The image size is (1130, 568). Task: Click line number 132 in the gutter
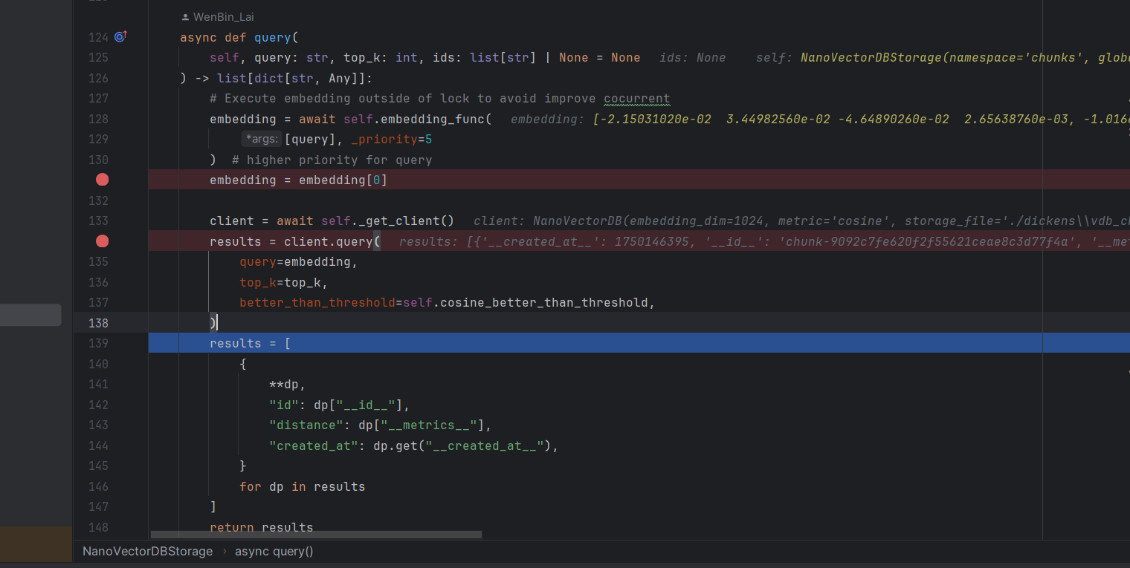[x=98, y=200]
